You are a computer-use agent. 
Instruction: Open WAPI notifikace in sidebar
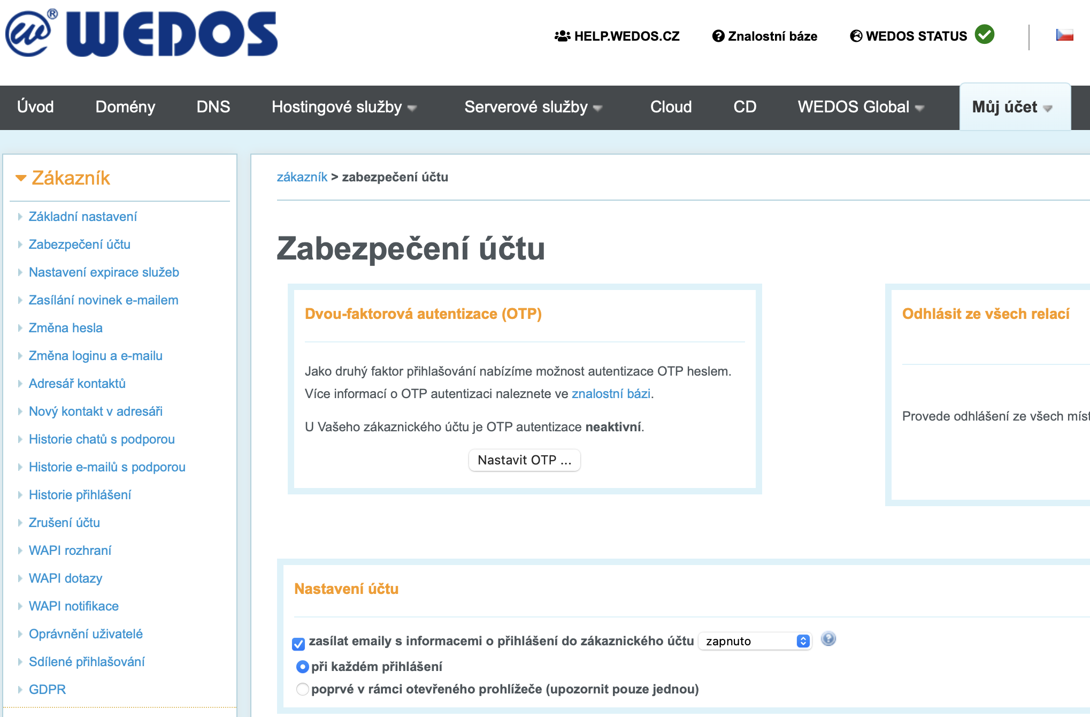pos(74,606)
